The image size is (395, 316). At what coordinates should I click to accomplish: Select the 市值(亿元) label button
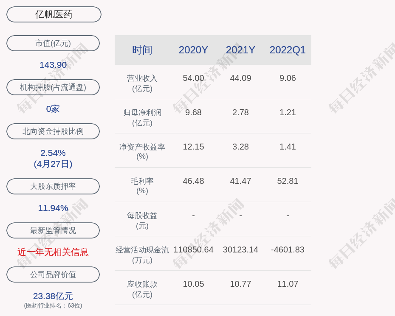[x=53, y=43]
